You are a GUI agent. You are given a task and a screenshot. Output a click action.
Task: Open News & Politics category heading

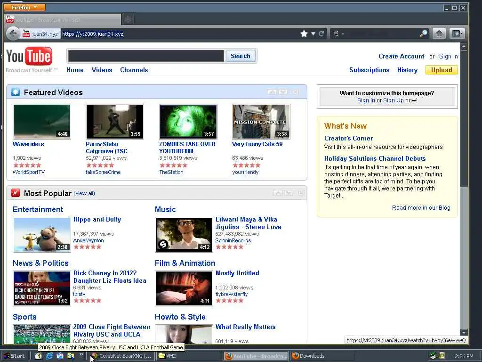(x=40, y=263)
